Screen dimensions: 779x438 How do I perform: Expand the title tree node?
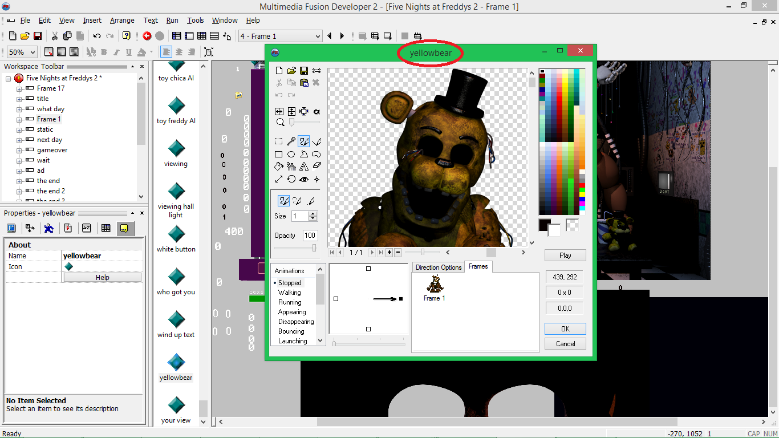[19, 99]
